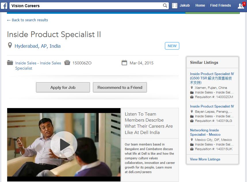
Task: Click the pin icon beside Xiamen, Fujian, China
Action: pyautogui.click(x=192, y=88)
